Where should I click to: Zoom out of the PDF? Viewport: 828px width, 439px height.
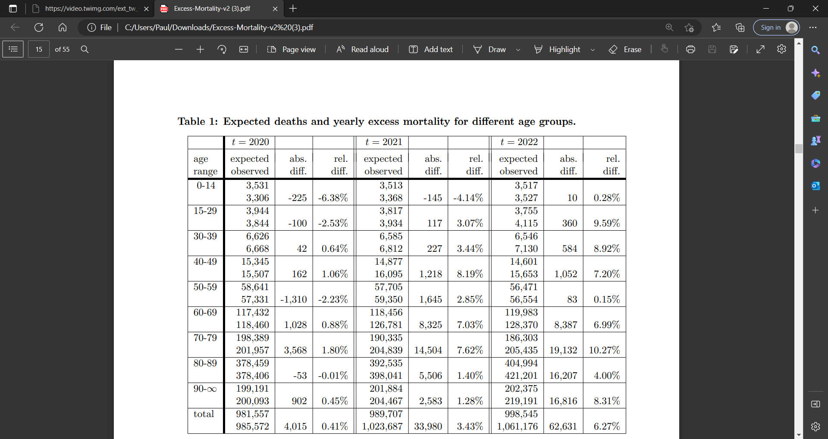coord(179,49)
